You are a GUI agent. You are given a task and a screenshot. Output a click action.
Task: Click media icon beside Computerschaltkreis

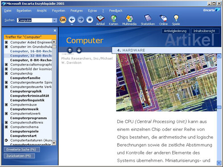pyautogui.click(x=6, y=122)
